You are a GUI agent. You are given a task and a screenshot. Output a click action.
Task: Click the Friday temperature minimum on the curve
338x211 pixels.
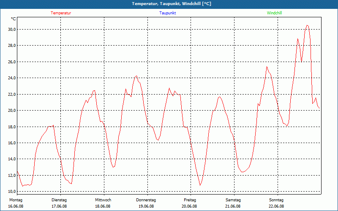[200, 185]
